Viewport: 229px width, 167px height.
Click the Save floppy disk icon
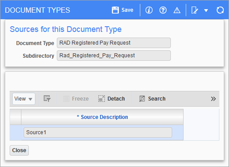pos(115,10)
